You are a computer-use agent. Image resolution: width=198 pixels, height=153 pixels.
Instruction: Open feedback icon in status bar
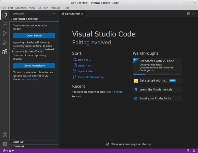(188, 151)
